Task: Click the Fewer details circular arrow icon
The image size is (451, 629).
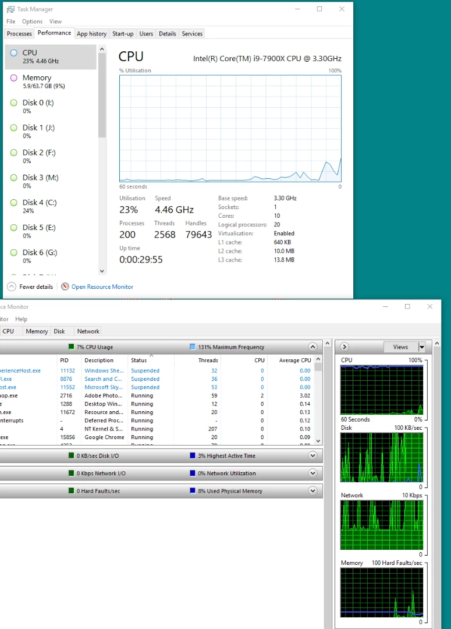Action: click(x=12, y=287)
